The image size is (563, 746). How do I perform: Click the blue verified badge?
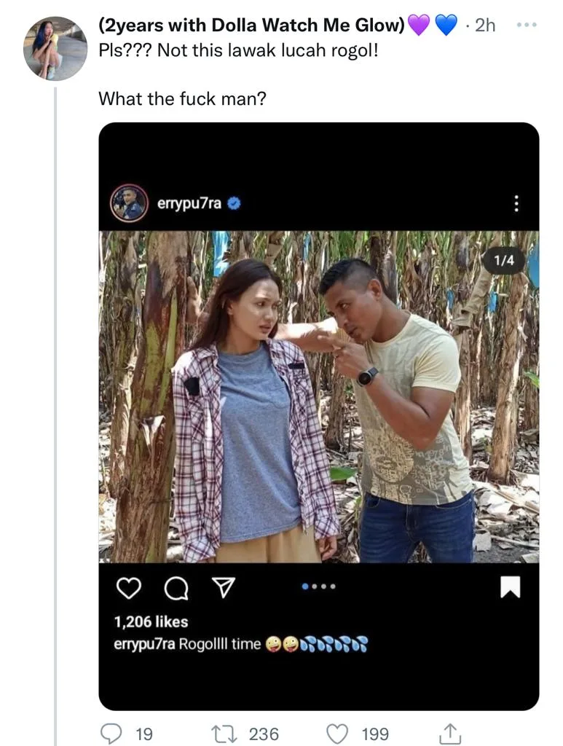(x=234, y=204)
